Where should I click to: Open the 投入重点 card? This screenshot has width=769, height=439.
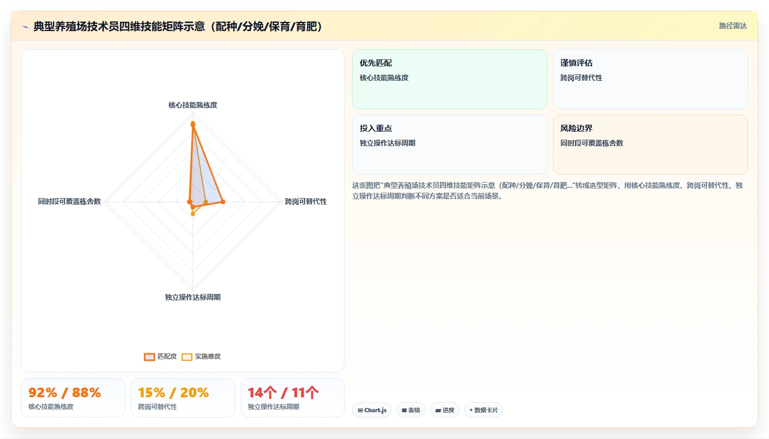point(450,145)
